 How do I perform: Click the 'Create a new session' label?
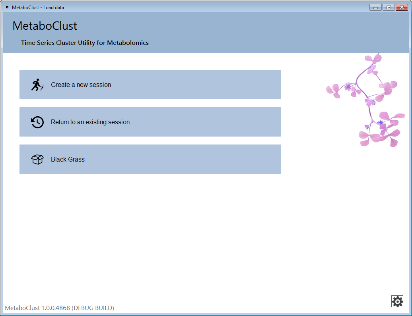81,85
